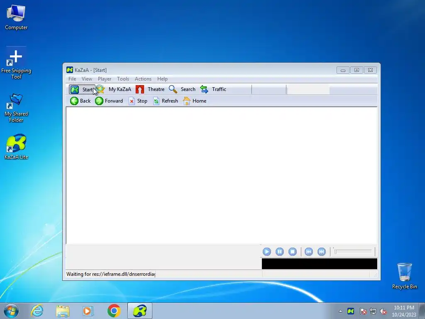Stop loading the page with Stop
The image size is (425, 319).
(138, 101)
